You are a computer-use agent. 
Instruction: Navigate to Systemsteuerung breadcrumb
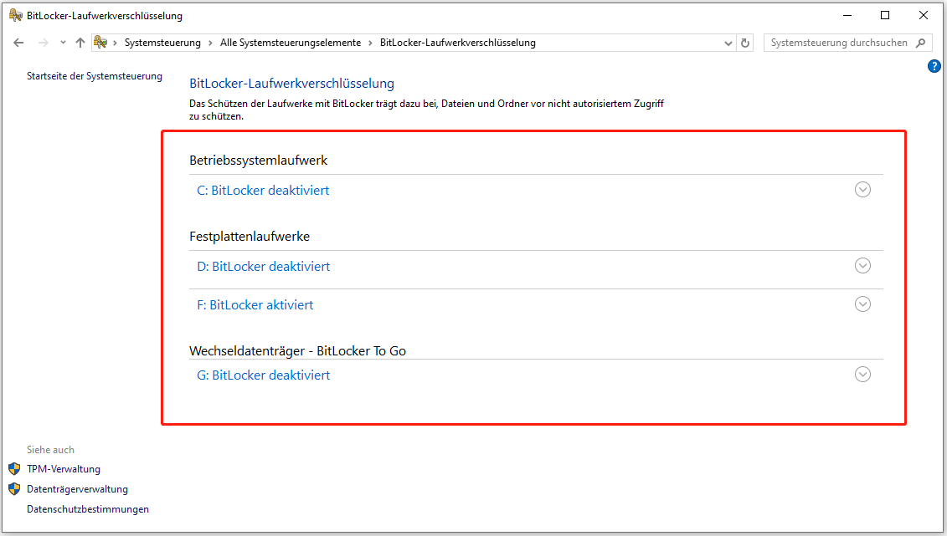point(162,43)
